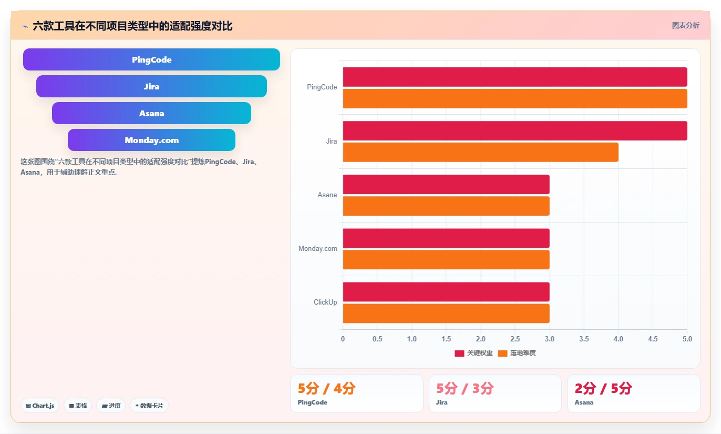Click the red 关键权重 legend swatch
Image resolution: width=721 pixels, height=434 pixels.
coord(459,353)
